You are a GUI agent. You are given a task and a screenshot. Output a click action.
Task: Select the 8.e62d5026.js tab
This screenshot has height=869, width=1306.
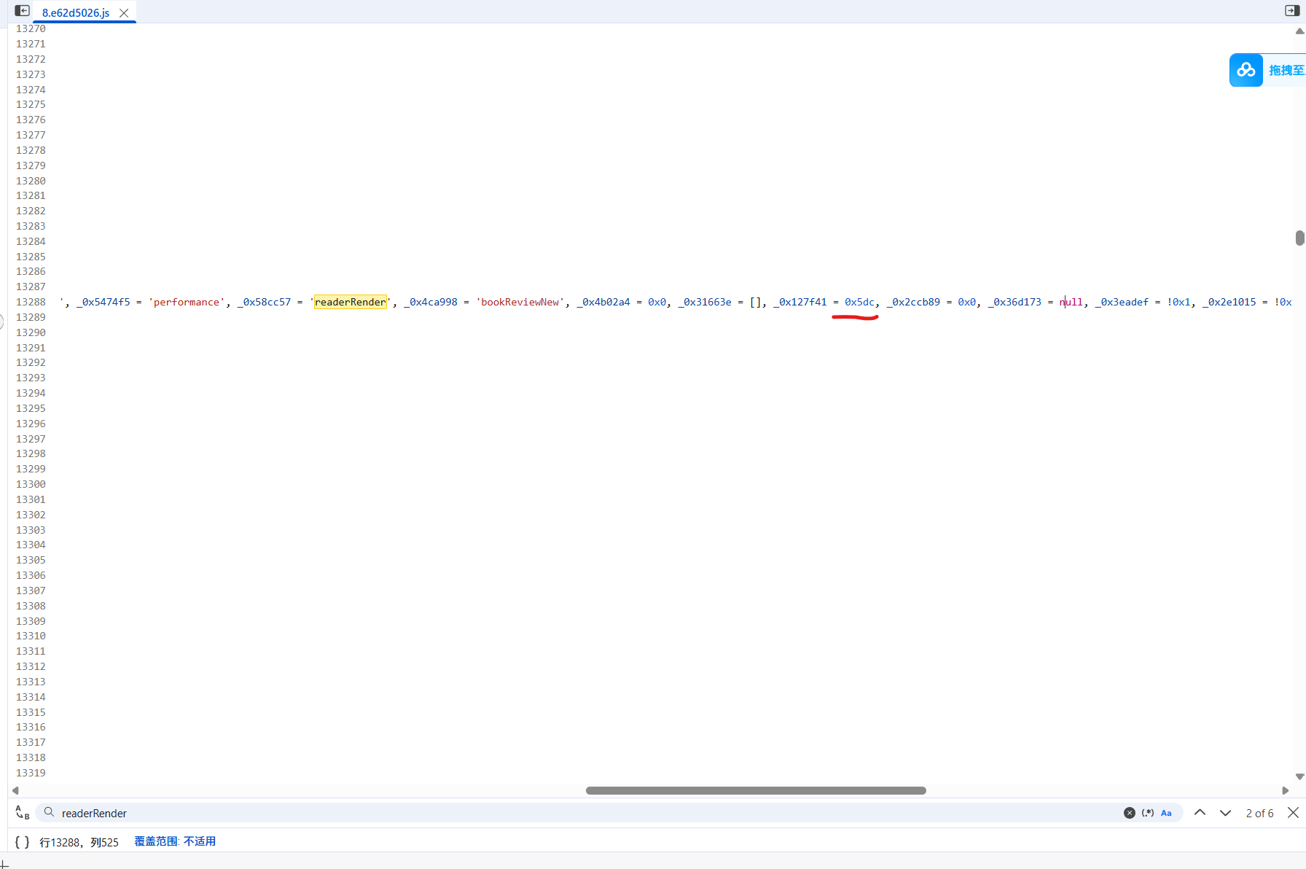point(76,13)
